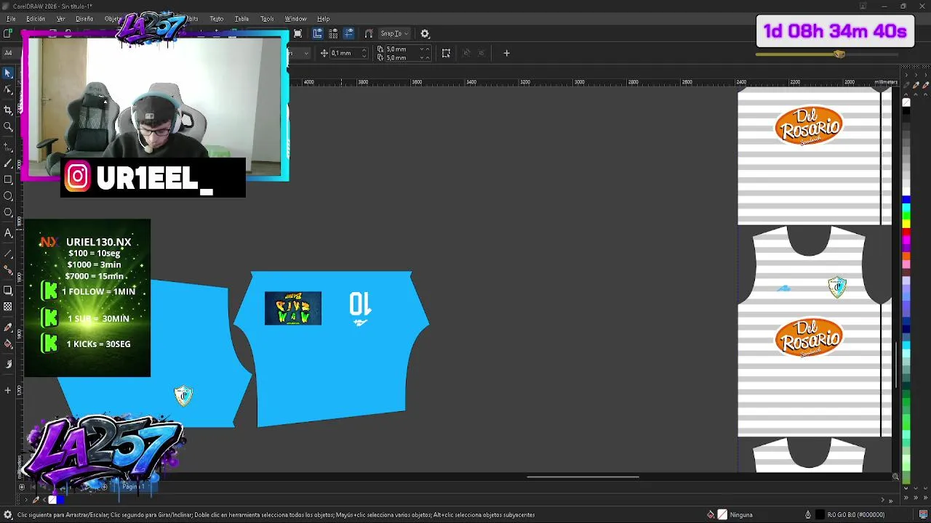Select the Text tool
Image resolution: width=931 pixels, height=523 pixels.
[8, 233]
